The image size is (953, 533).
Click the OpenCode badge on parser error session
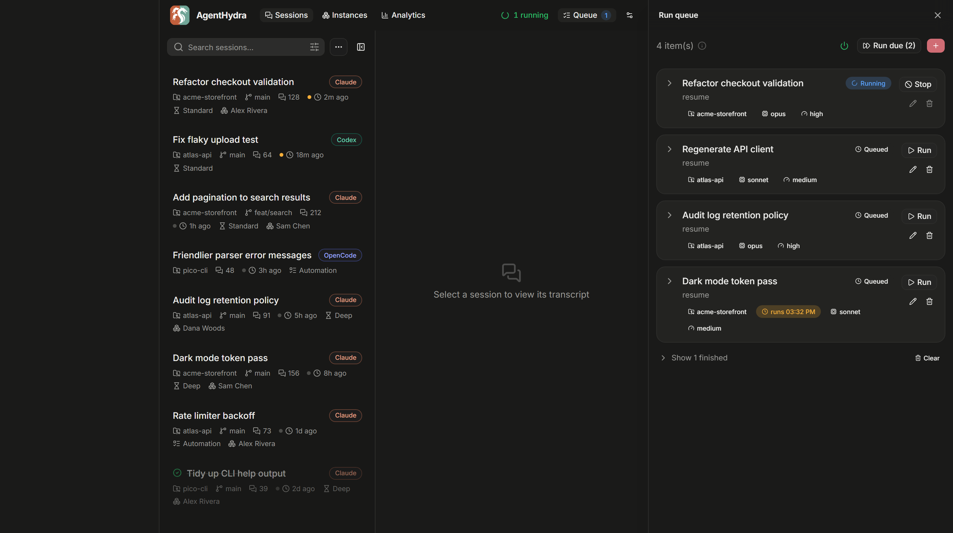point(340,255)
